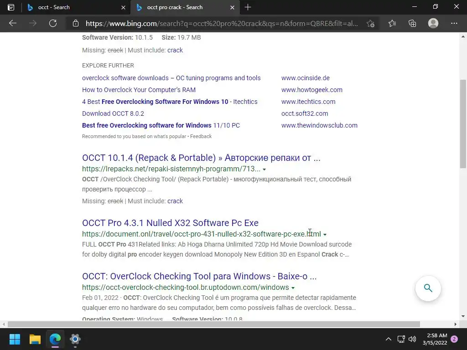Close the 'occt - Search' tab
This screenshot has height=350, width=467.
click(123, 7)
